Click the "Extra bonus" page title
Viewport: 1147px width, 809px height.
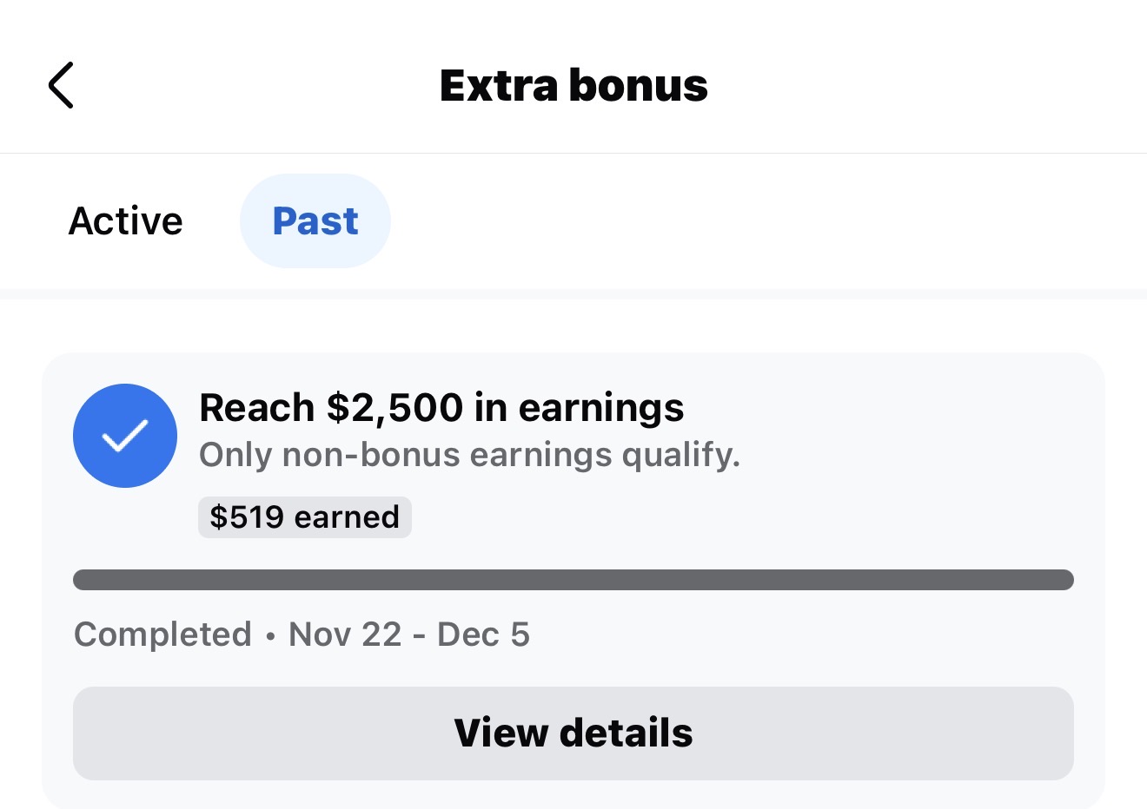pyautogui.click(x=573, y=85)
